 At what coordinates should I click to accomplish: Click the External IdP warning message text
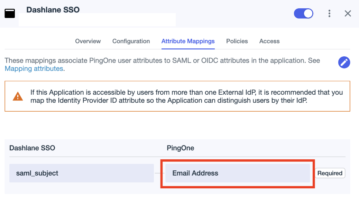coord(186,96)
